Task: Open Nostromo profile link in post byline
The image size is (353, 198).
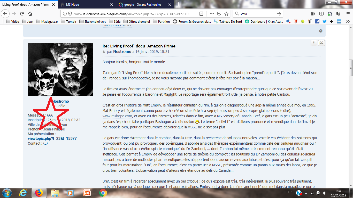Action: [122, 52]
